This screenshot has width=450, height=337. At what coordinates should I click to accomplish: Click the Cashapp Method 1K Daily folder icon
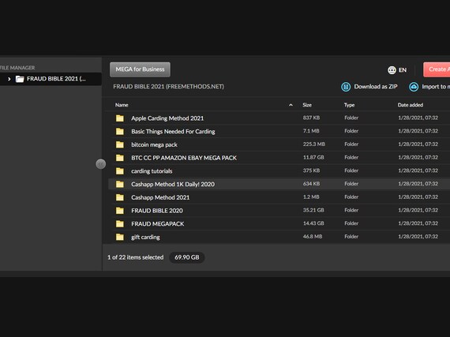coord(120,184)
